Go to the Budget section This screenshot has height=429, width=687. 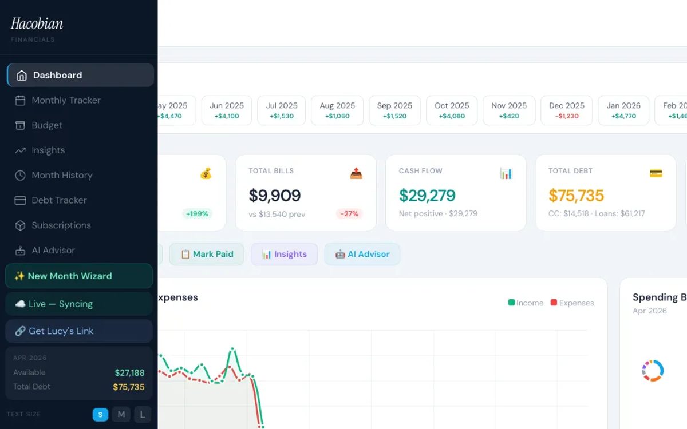[x=80, y=125]
